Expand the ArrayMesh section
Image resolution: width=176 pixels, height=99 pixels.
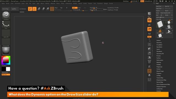pyautogui.click(x=159, y=45)
